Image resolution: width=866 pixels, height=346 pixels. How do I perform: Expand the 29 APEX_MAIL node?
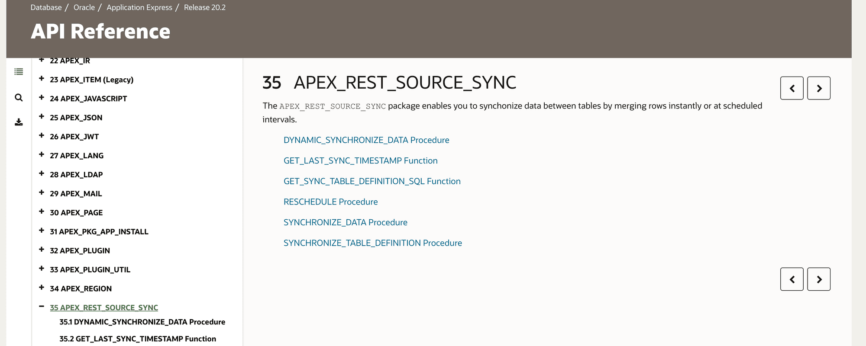[x=42, y=192]
